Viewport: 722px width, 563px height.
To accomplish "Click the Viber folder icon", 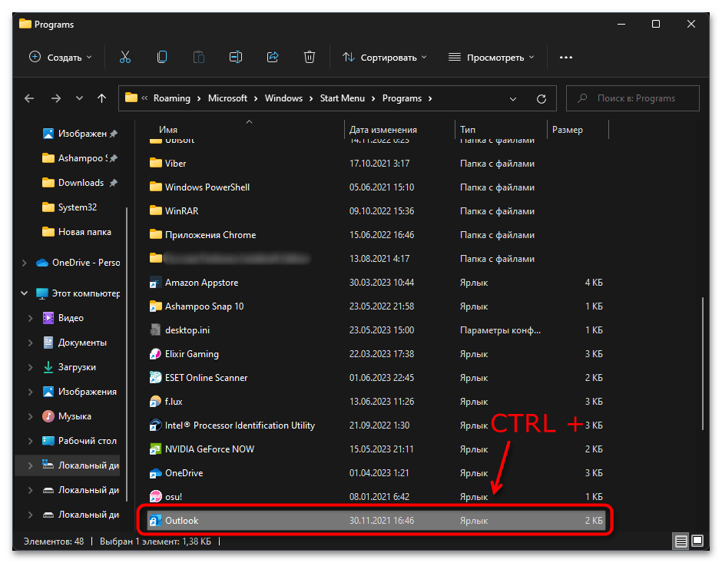I will [156, 163].
